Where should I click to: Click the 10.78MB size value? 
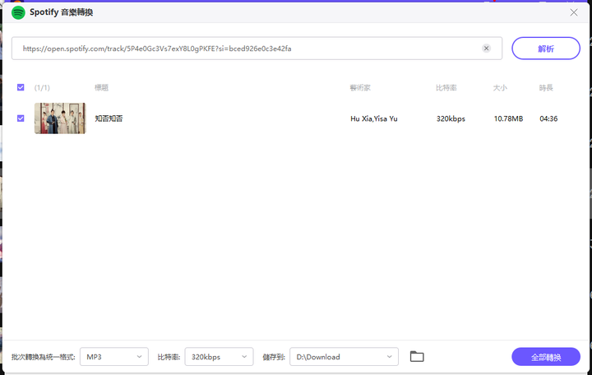[x=509, y=118]
